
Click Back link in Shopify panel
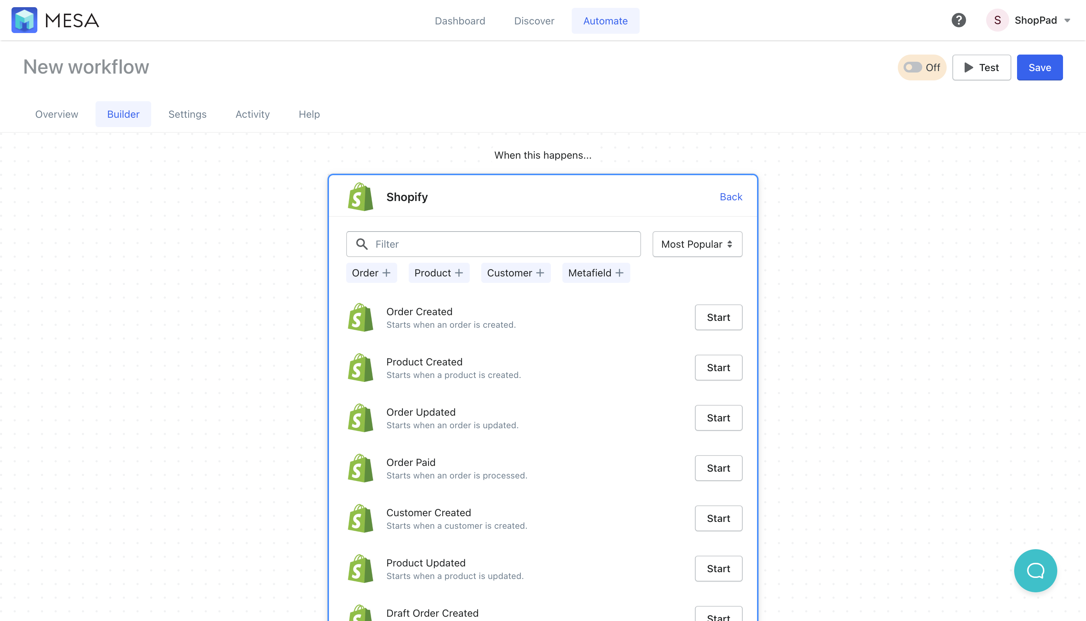pyautogui.click(x=730, y=197)
